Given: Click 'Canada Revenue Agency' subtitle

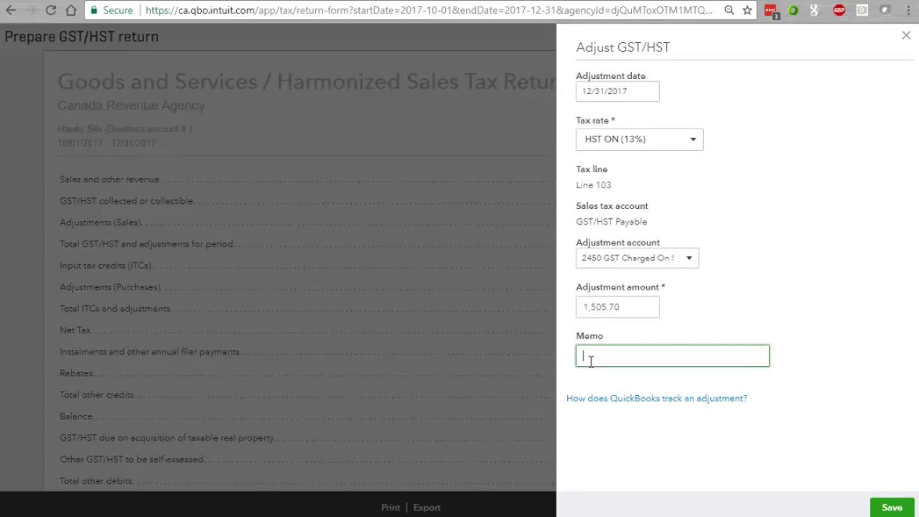Looking at the screenshot, I should tap(131, 106).
